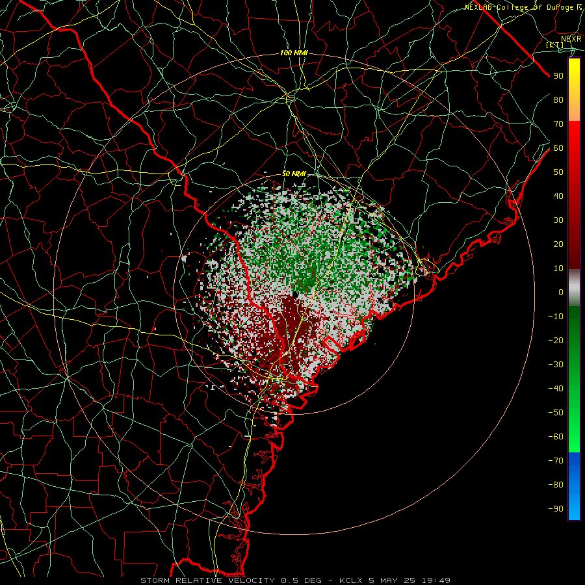Screen dimensions: 585x585
Task: Click the -50 value on the velocity scale
Action: (556, 413)
